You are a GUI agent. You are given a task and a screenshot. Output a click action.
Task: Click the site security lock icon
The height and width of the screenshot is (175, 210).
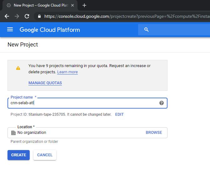tap(39, 16)
